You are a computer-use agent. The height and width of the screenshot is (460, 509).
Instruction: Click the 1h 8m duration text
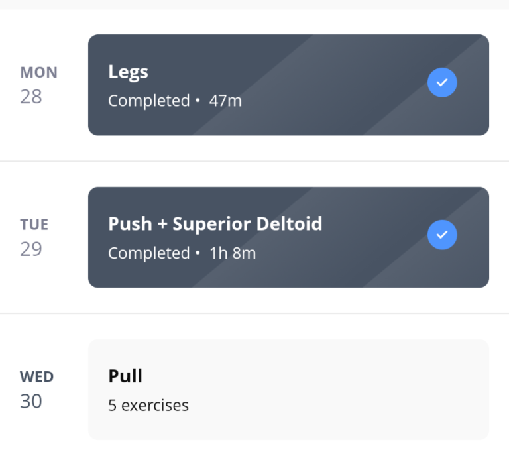click(233, 253)
